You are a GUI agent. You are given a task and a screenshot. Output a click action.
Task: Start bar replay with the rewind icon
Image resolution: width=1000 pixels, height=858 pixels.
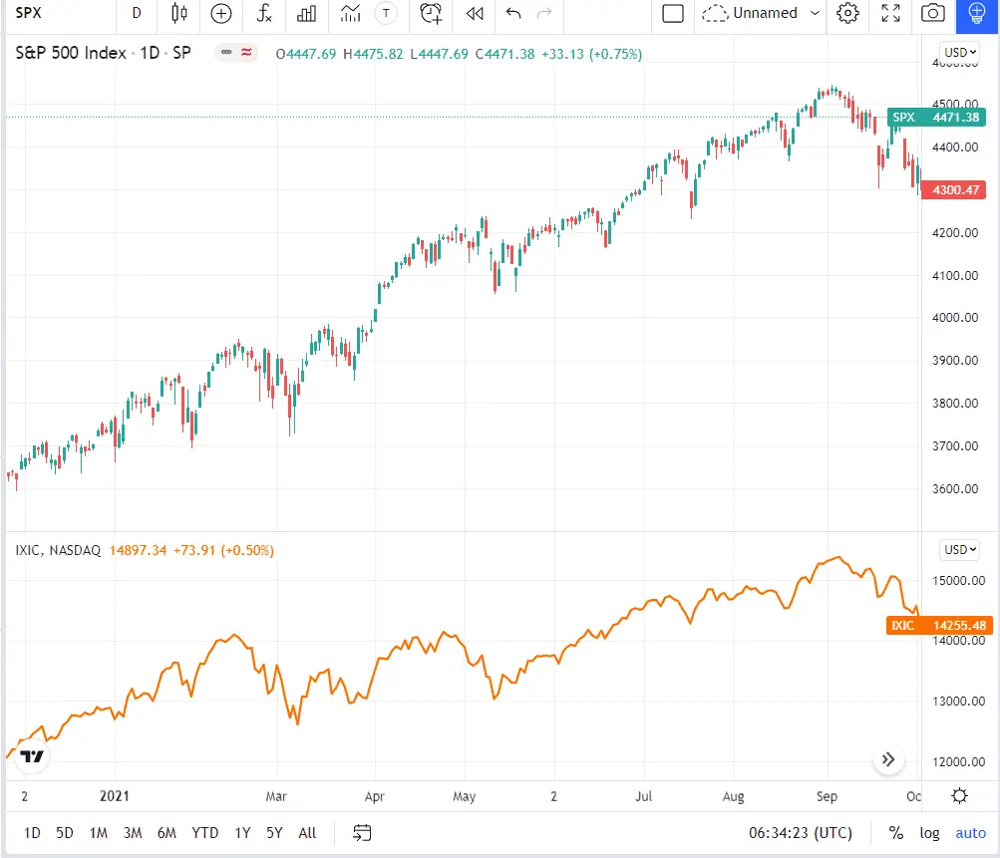click(x=475, y=13)
